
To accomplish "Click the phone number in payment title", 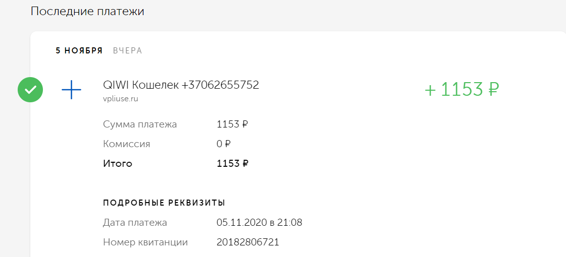I will click(x=220, y=85).
